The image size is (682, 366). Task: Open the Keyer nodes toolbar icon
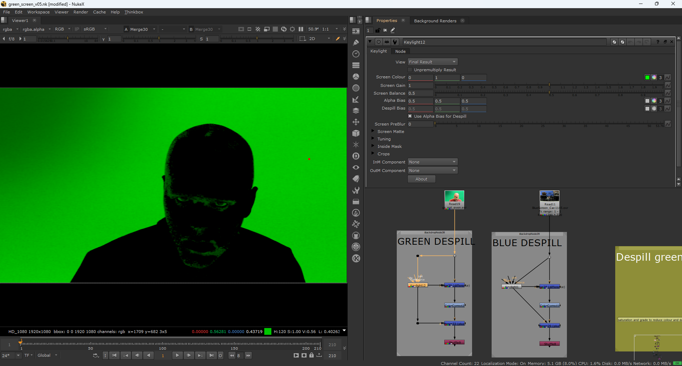(x=356, y=99)
